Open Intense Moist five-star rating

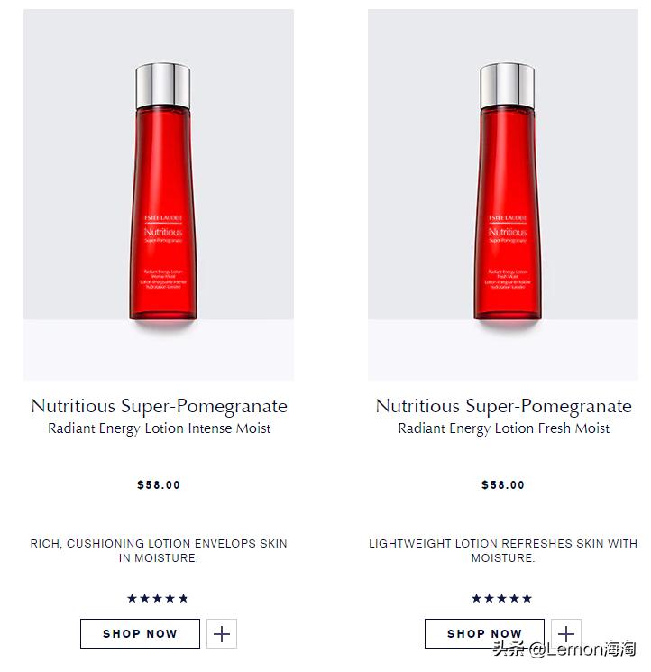pyautogui.click(x=158, y=598)
